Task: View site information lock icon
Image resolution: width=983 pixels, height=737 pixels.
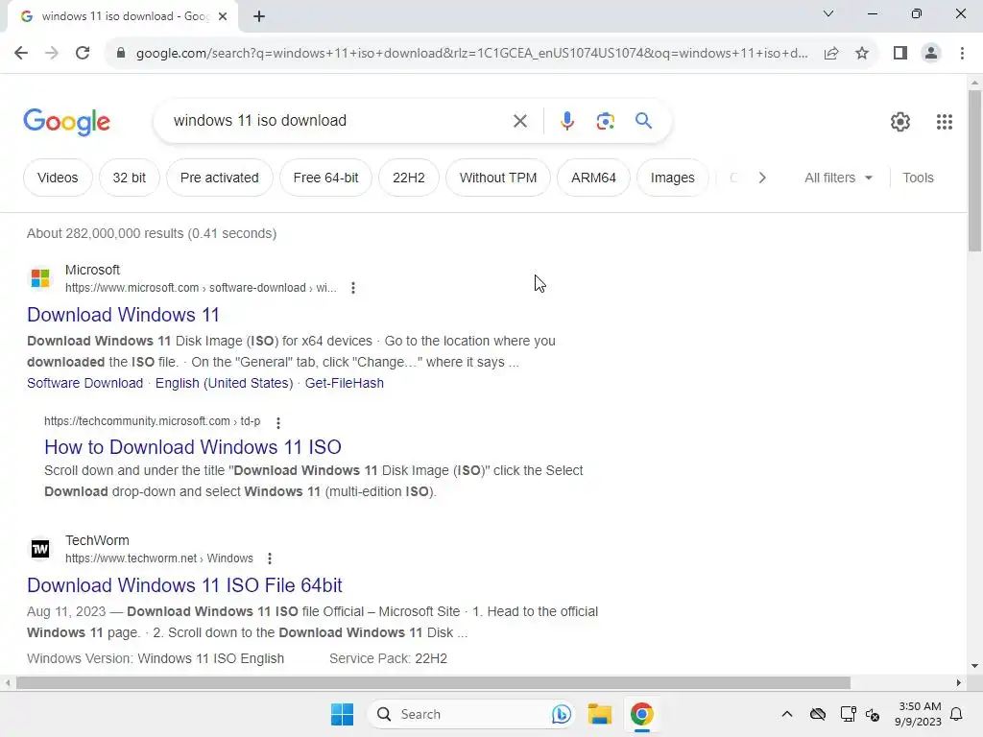Action: (121, 53)
